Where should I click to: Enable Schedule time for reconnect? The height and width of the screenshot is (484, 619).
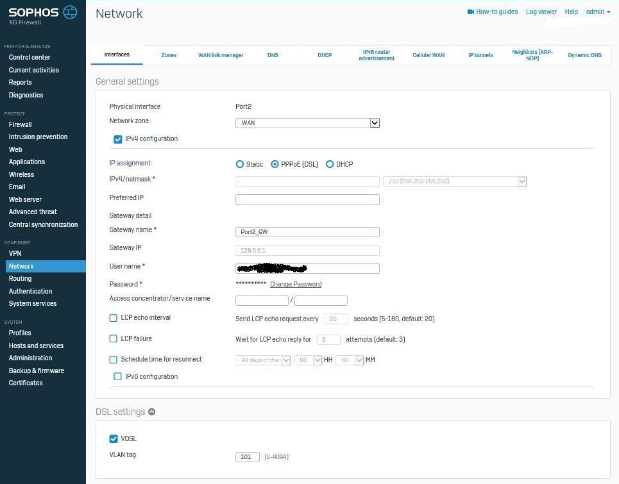click(x=114, y=360)
